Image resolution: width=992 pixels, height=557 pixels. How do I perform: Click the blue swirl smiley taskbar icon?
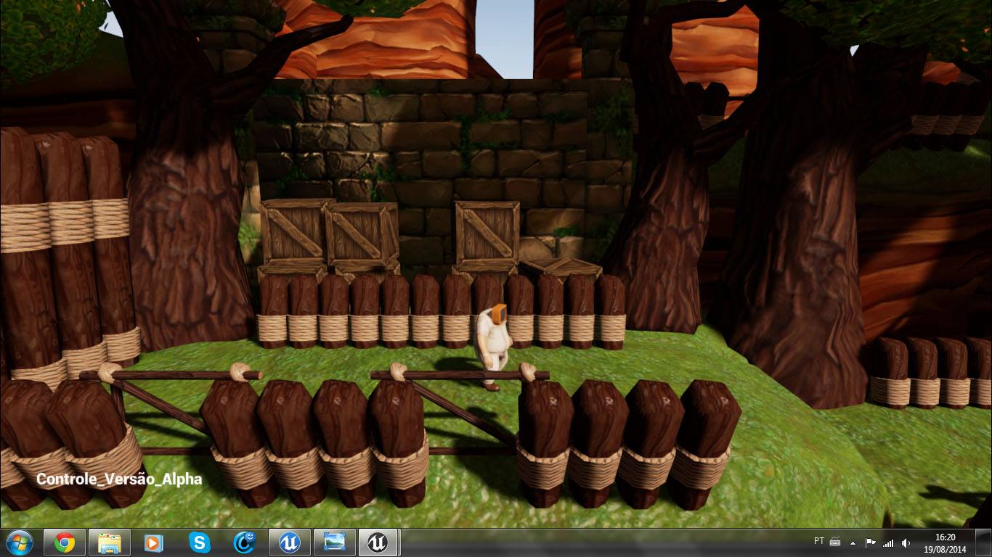[x=244, y=542]
